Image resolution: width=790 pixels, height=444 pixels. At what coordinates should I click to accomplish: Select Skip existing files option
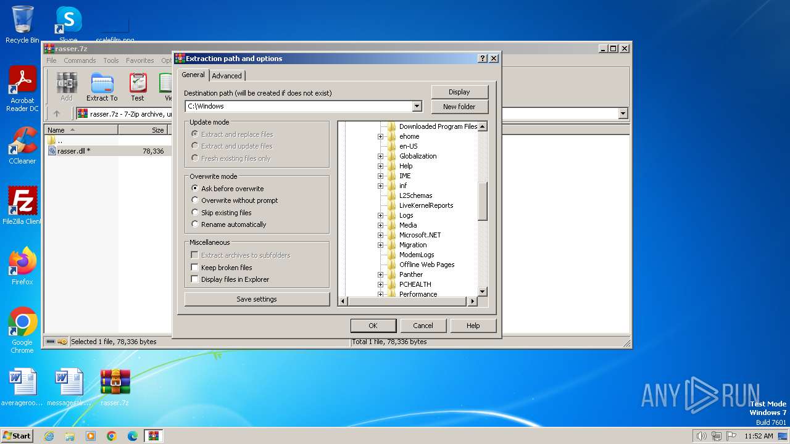pos(195,212)
